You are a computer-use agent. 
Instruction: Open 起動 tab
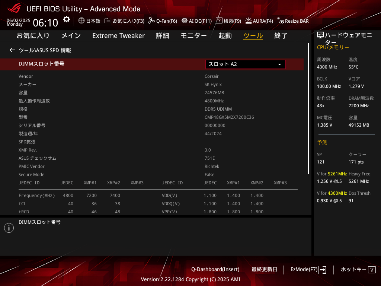click(x=225, y=36)
